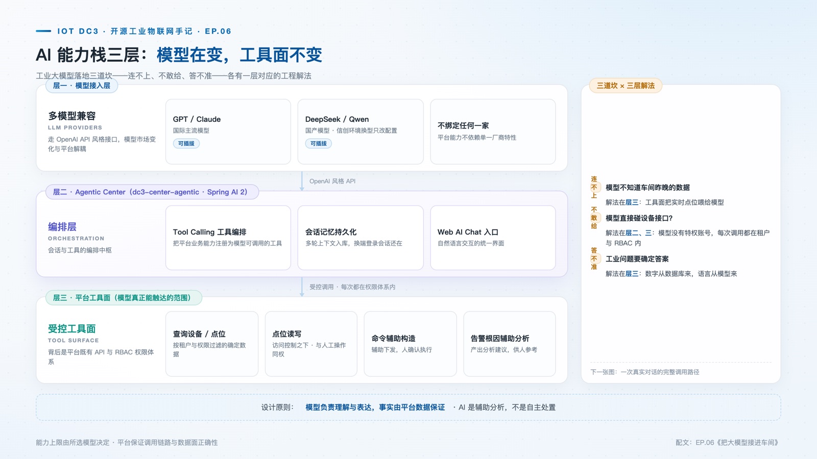Click "模型不知道车间昨晚的数据" heading
This screenshot has width=817, height=459.
(x=647, y=188)
